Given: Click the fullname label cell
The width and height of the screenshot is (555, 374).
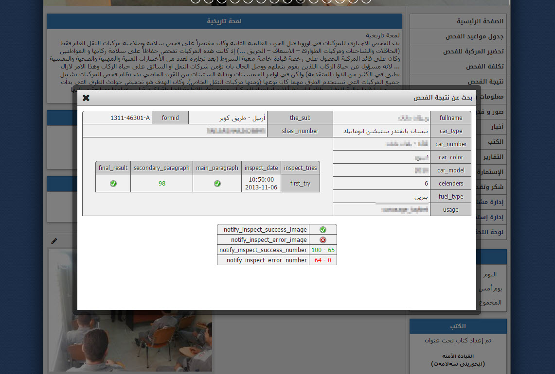Looking at the screenshot, I should click(x=450, y=118).
